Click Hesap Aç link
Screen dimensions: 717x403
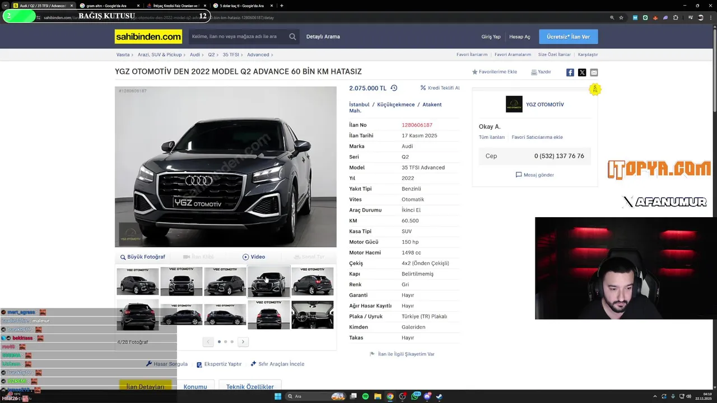click(x=519, y=37)
